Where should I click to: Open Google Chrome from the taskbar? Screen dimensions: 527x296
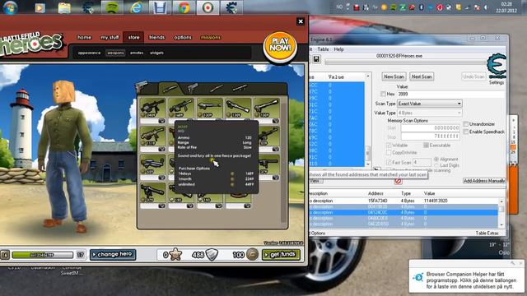tap(184, 7)
